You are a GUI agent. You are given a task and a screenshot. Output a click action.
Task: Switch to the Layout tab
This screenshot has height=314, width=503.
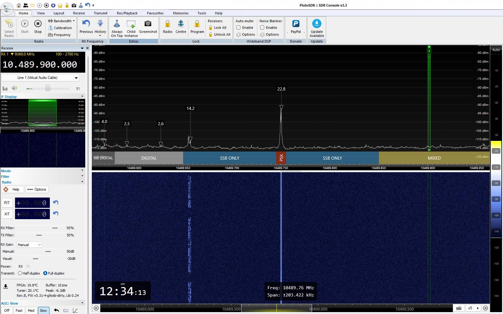(x=59, y=13)
